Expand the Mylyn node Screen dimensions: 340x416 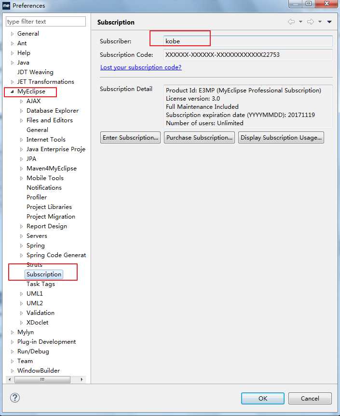tap(12, 332)
